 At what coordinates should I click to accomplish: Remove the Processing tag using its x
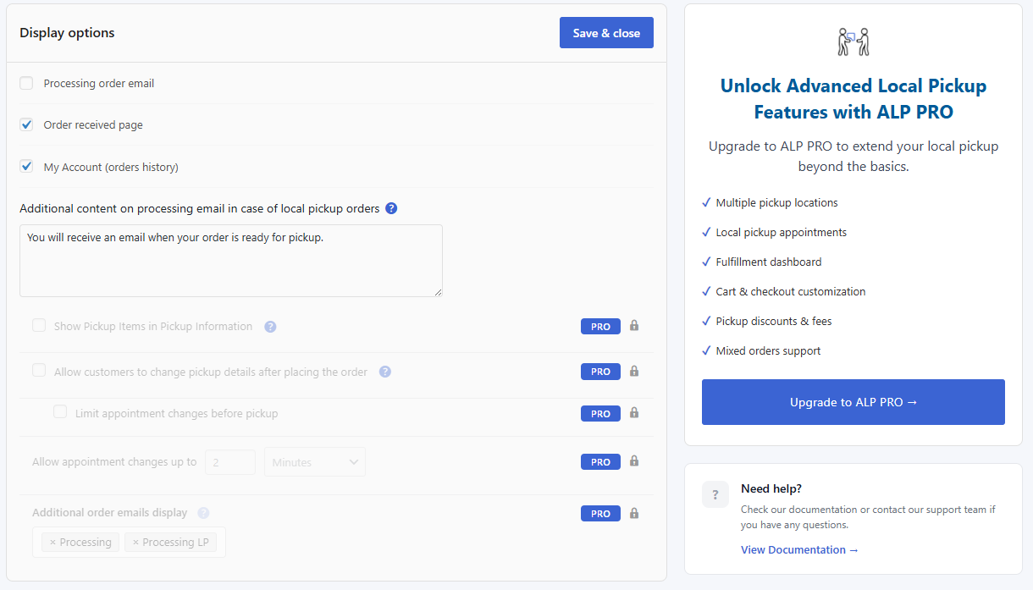(x=52, y=543)
